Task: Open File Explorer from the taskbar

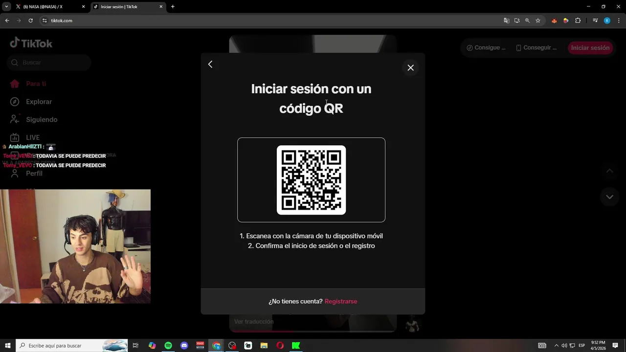Action: (x=264, y=346)
